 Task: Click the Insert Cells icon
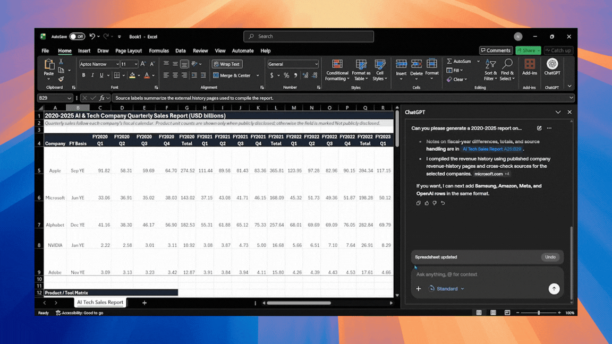tap(402, 66)
